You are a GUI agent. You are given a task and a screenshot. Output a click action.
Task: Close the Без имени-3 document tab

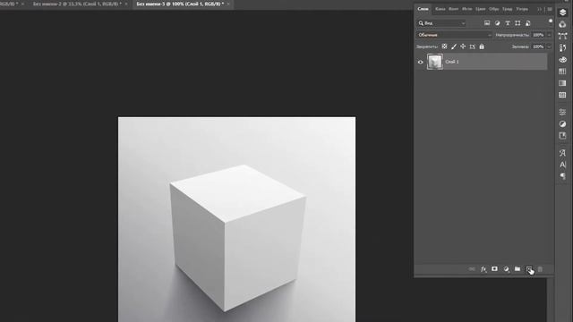point(228,4)
